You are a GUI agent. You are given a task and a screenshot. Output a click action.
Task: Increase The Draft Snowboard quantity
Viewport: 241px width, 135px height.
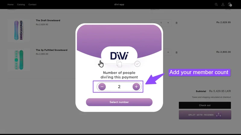168,23
